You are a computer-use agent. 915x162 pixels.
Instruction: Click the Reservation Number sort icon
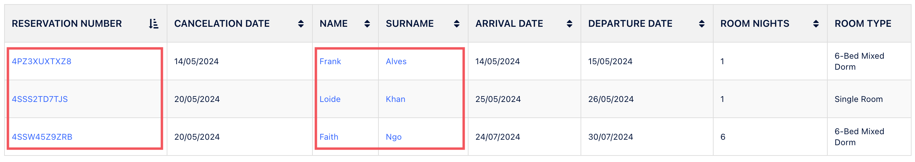(153, 24)
